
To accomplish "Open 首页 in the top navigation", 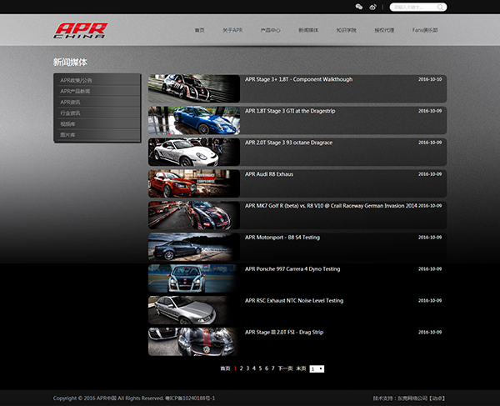I will coord(199,30).
